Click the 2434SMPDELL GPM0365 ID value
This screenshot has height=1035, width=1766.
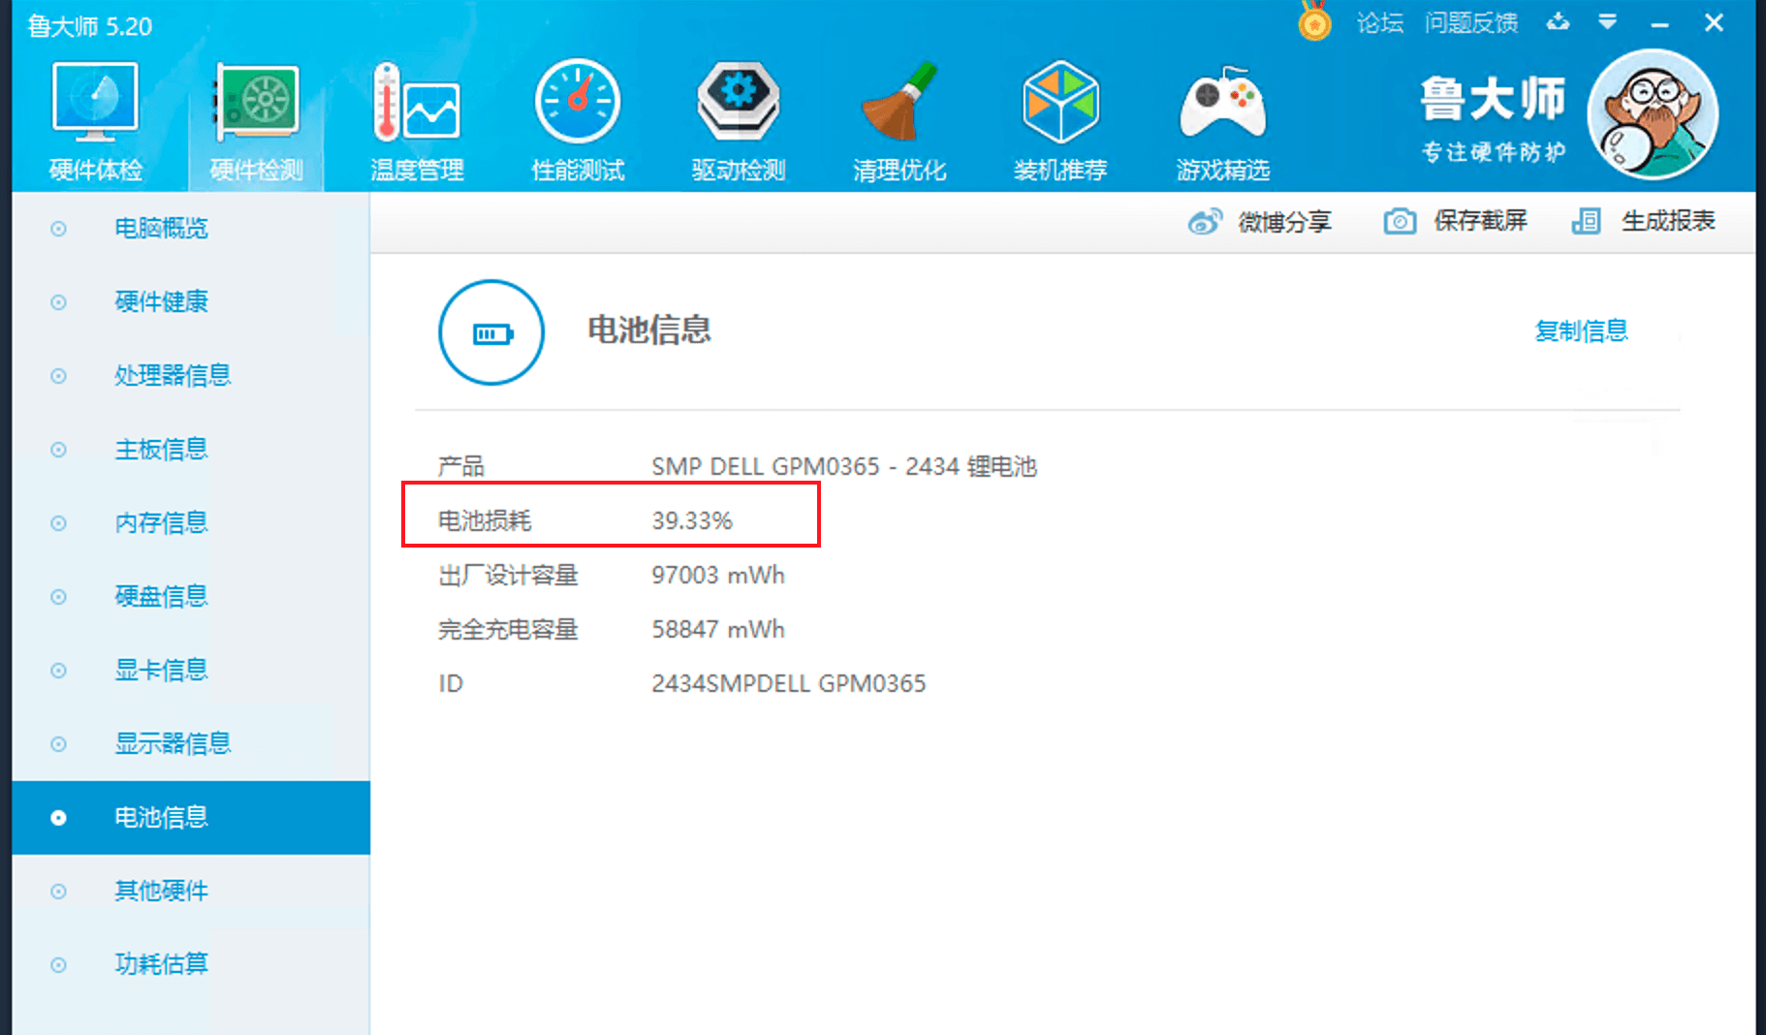coord(789,684)
